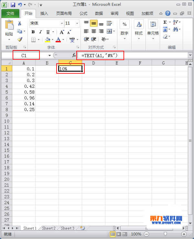Screen dimensions: 194x239
Task: Click the Copy icon
Action: click(19, 31)
